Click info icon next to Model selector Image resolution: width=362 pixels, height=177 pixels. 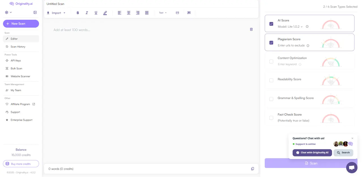(307, 27)
